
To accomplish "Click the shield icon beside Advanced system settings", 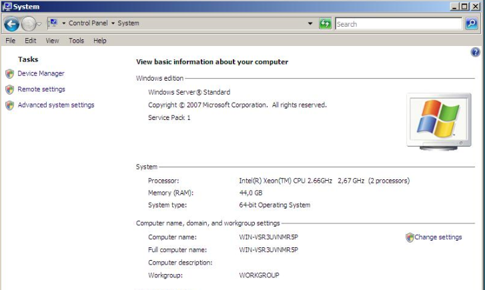I will 9,105.
